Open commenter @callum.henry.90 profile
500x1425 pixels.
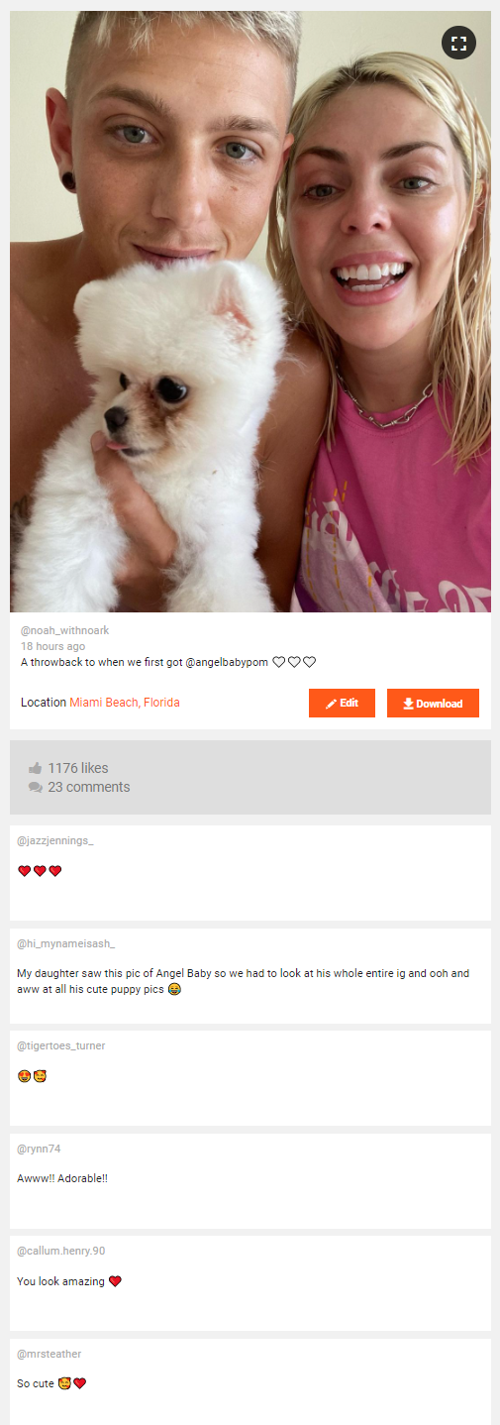click(60, 1251)
